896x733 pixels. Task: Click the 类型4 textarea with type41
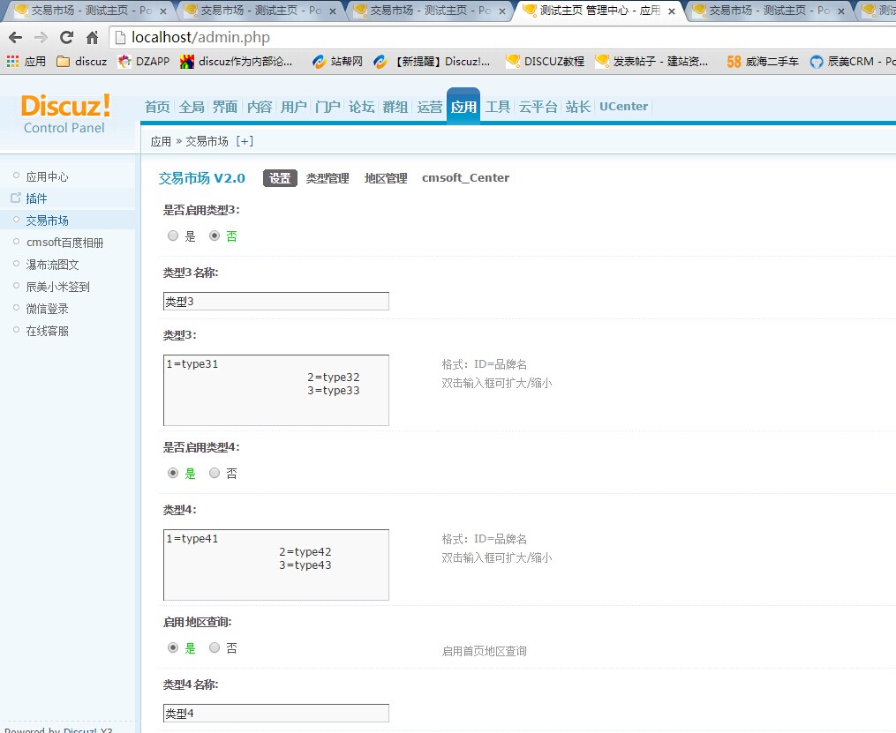[276, 565]
